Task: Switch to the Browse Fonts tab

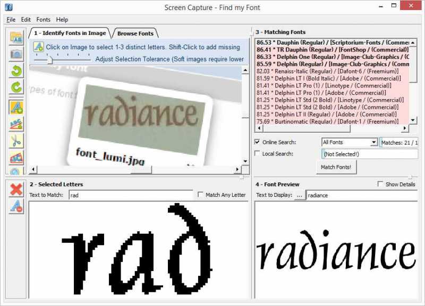Action: tap(135, 33)
